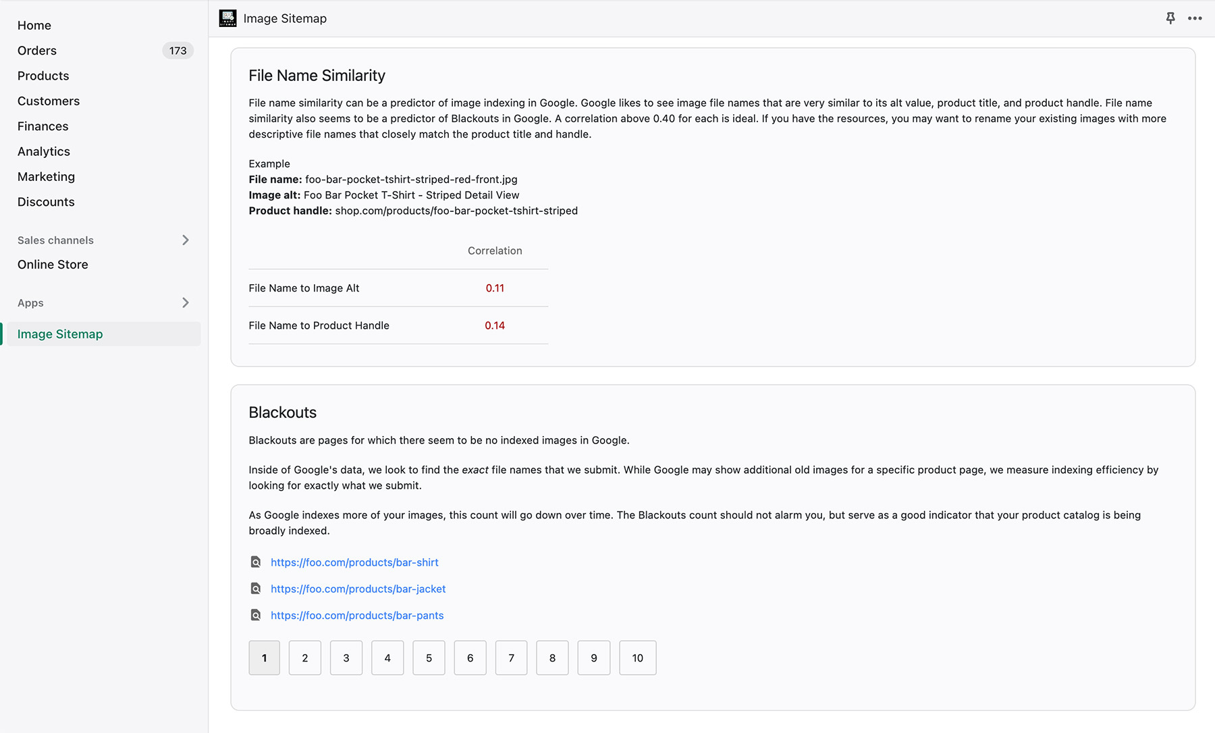Select Online Store sales channel

(53, 265)
